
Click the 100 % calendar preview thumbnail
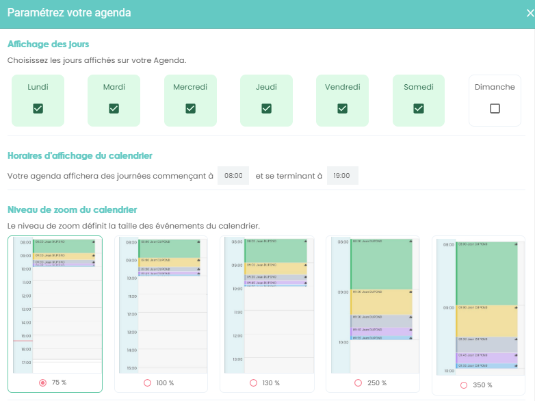161,305
